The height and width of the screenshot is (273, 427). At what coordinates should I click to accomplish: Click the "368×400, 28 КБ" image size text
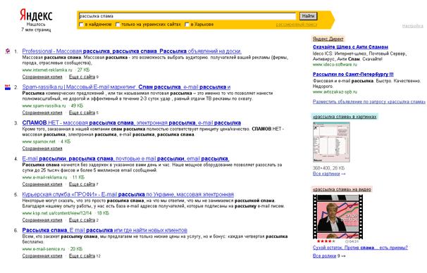tap(328, 168)
